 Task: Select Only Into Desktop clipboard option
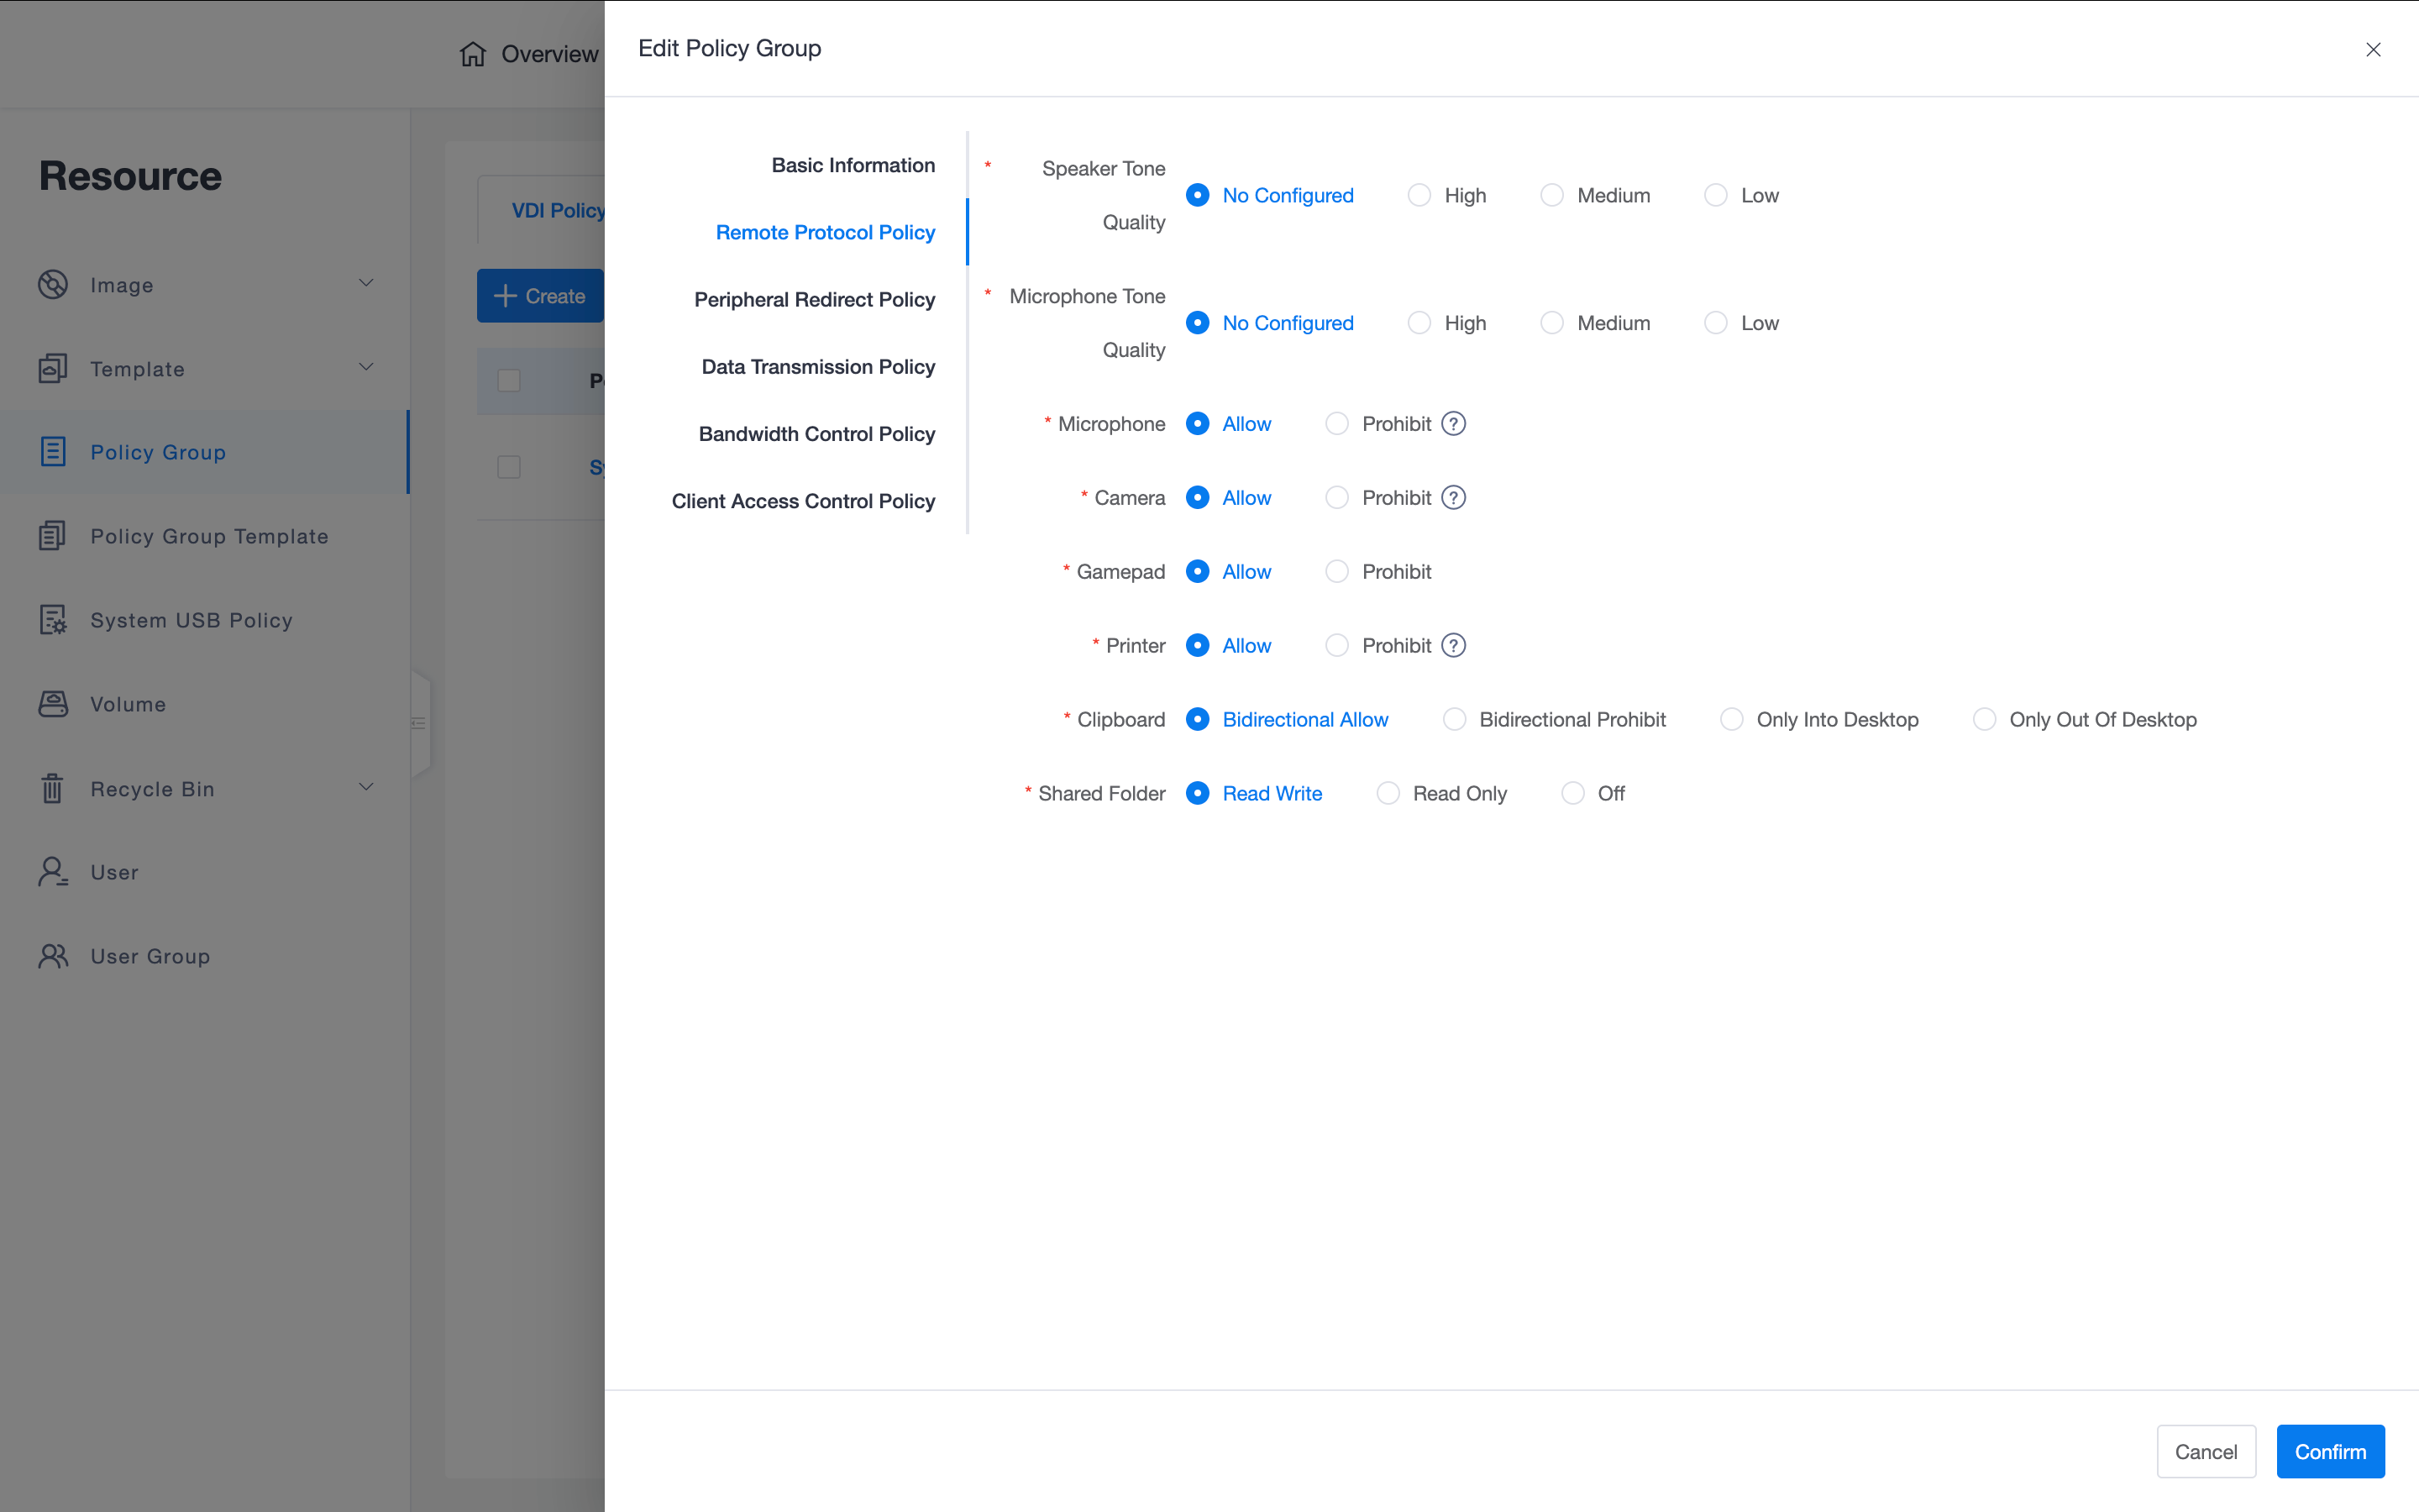1731,720
